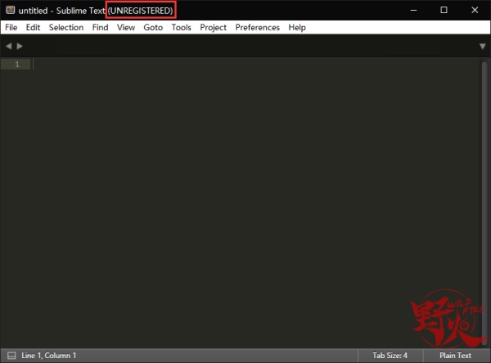Click the Sublime Text app icon in title bar
The image size is (491, 363).
11,11
